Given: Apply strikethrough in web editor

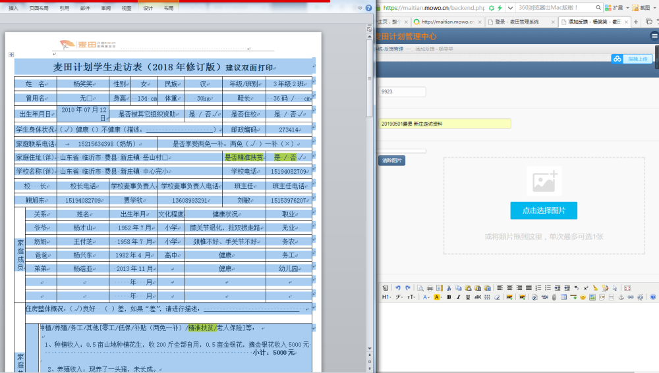Looking at the screenshot, I should pyautogui.click(x=477, y=297).
